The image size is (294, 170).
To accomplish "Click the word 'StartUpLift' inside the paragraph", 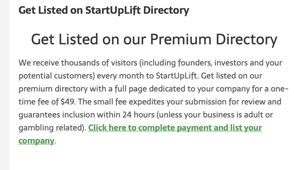I will pyautogui.click(x=177, y=76).
